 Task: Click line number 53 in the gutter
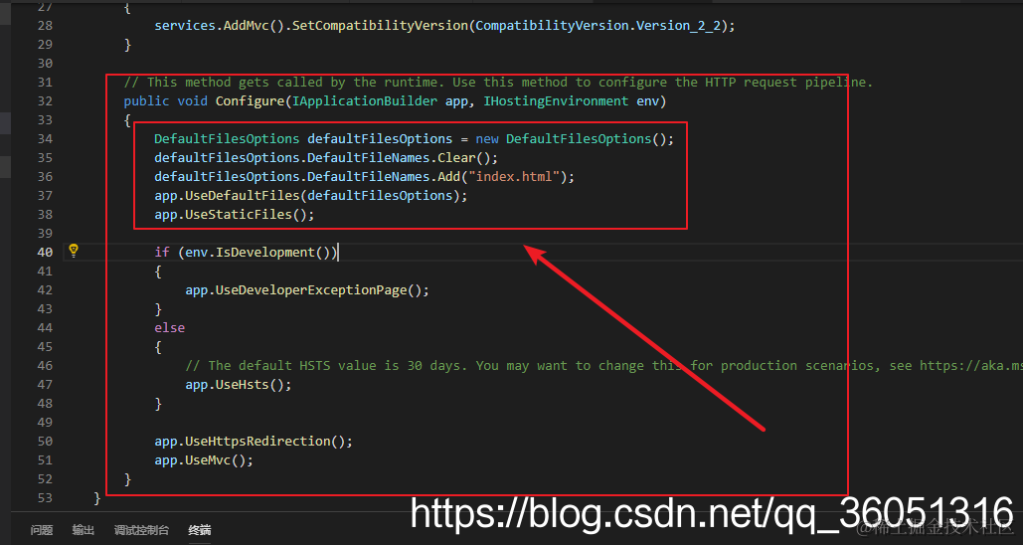coord(45,498)
